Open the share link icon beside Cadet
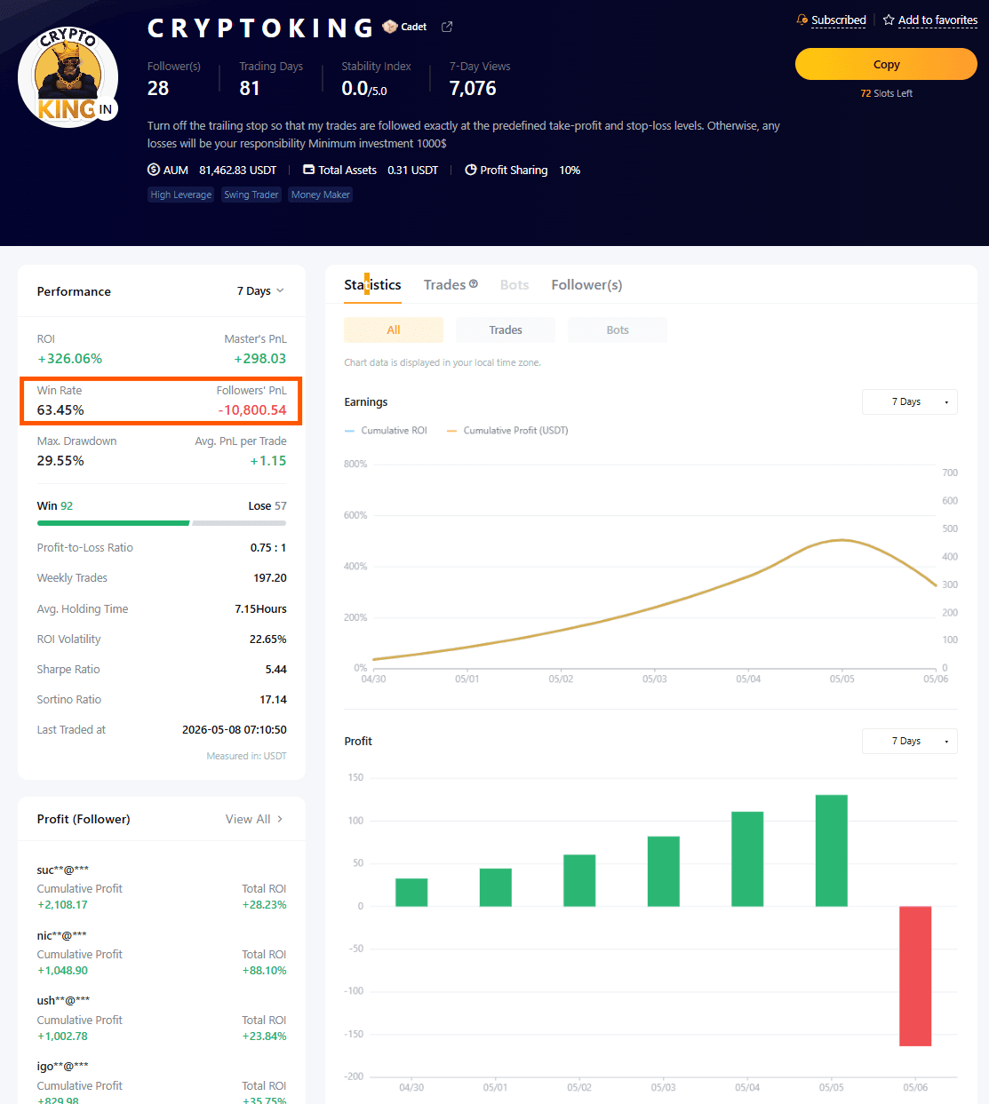This screenshot has height=1104, width=989. click(447, 27)
